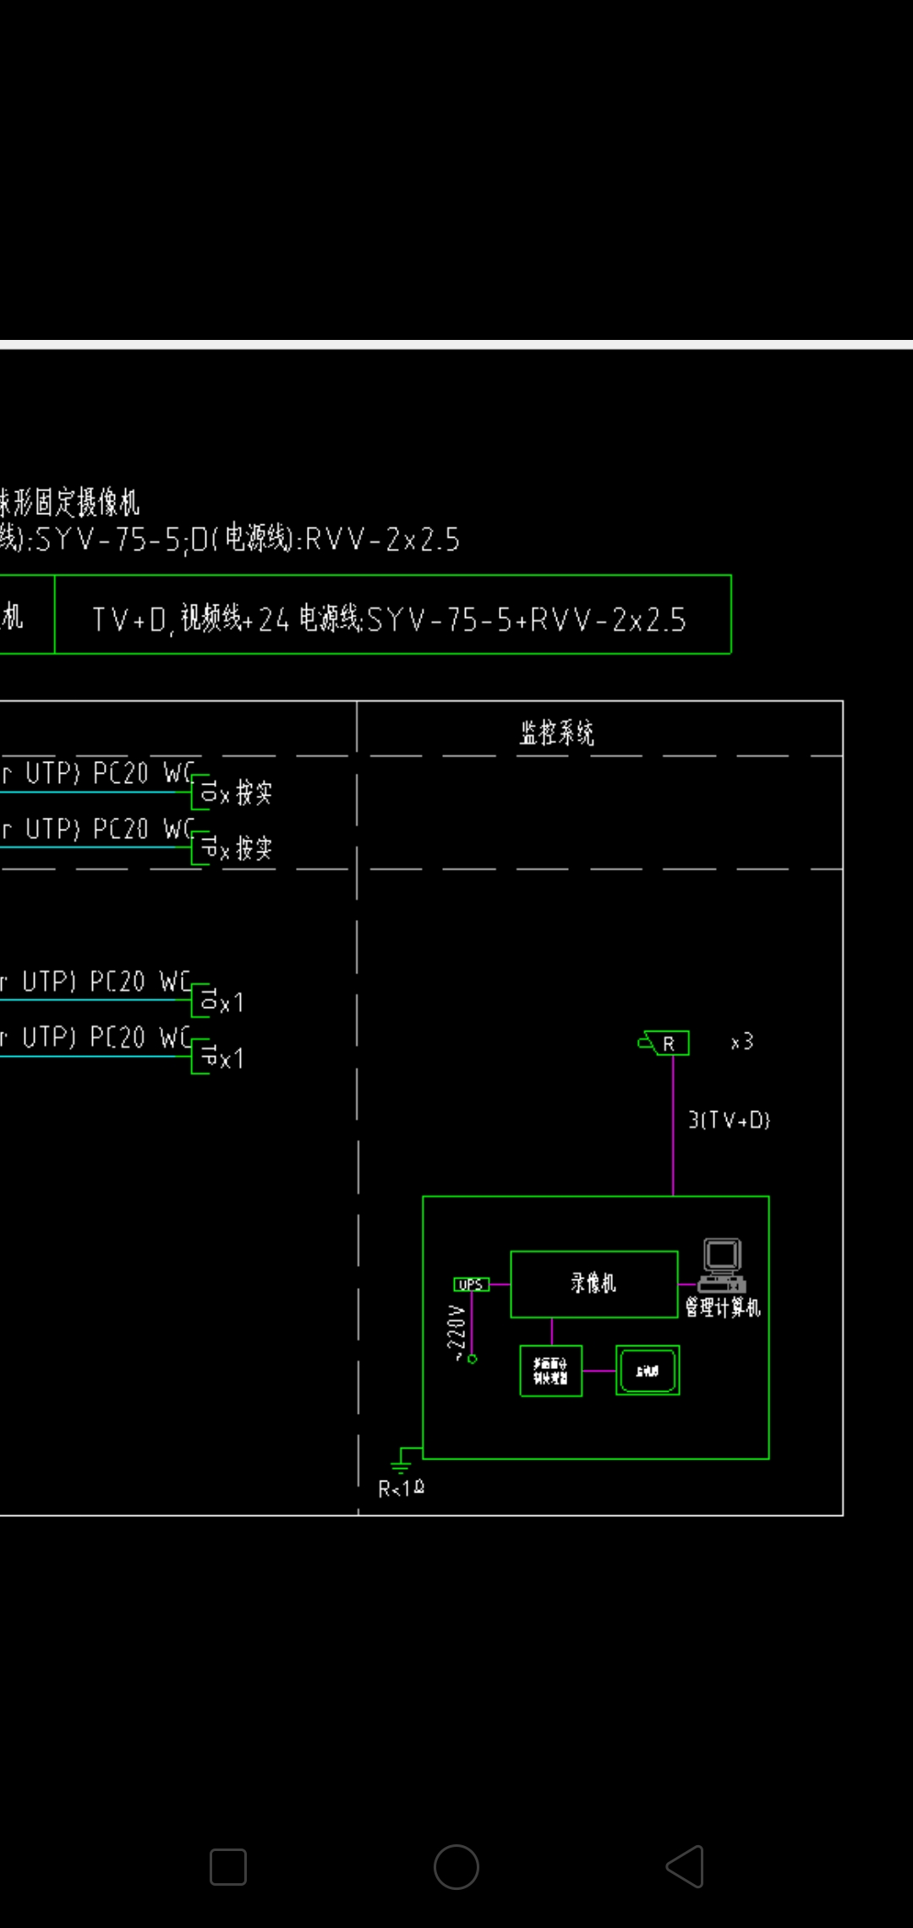Select the 管理计算机 label text

pos(723,1307)
